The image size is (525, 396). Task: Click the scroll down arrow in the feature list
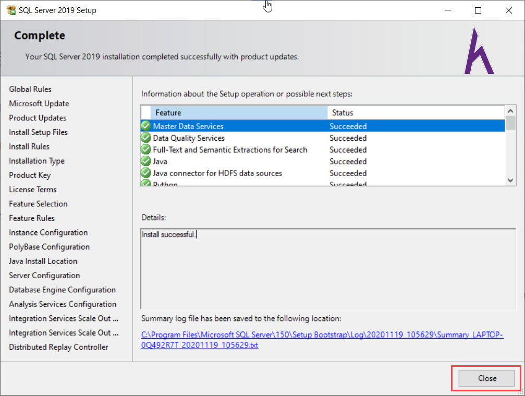coord(510,180)
